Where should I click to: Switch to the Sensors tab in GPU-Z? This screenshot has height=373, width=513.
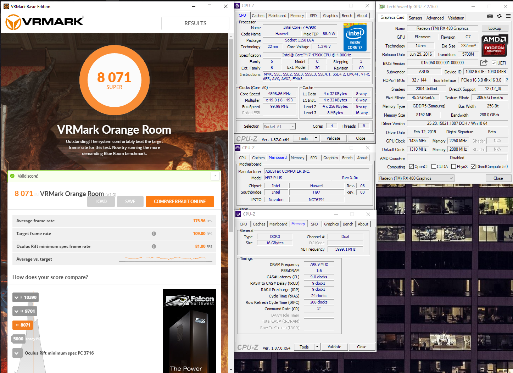(x=415, y=18)
